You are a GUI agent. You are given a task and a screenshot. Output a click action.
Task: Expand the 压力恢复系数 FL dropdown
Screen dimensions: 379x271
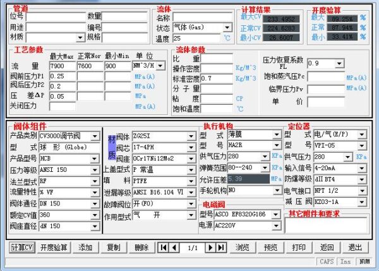point(339,64)
